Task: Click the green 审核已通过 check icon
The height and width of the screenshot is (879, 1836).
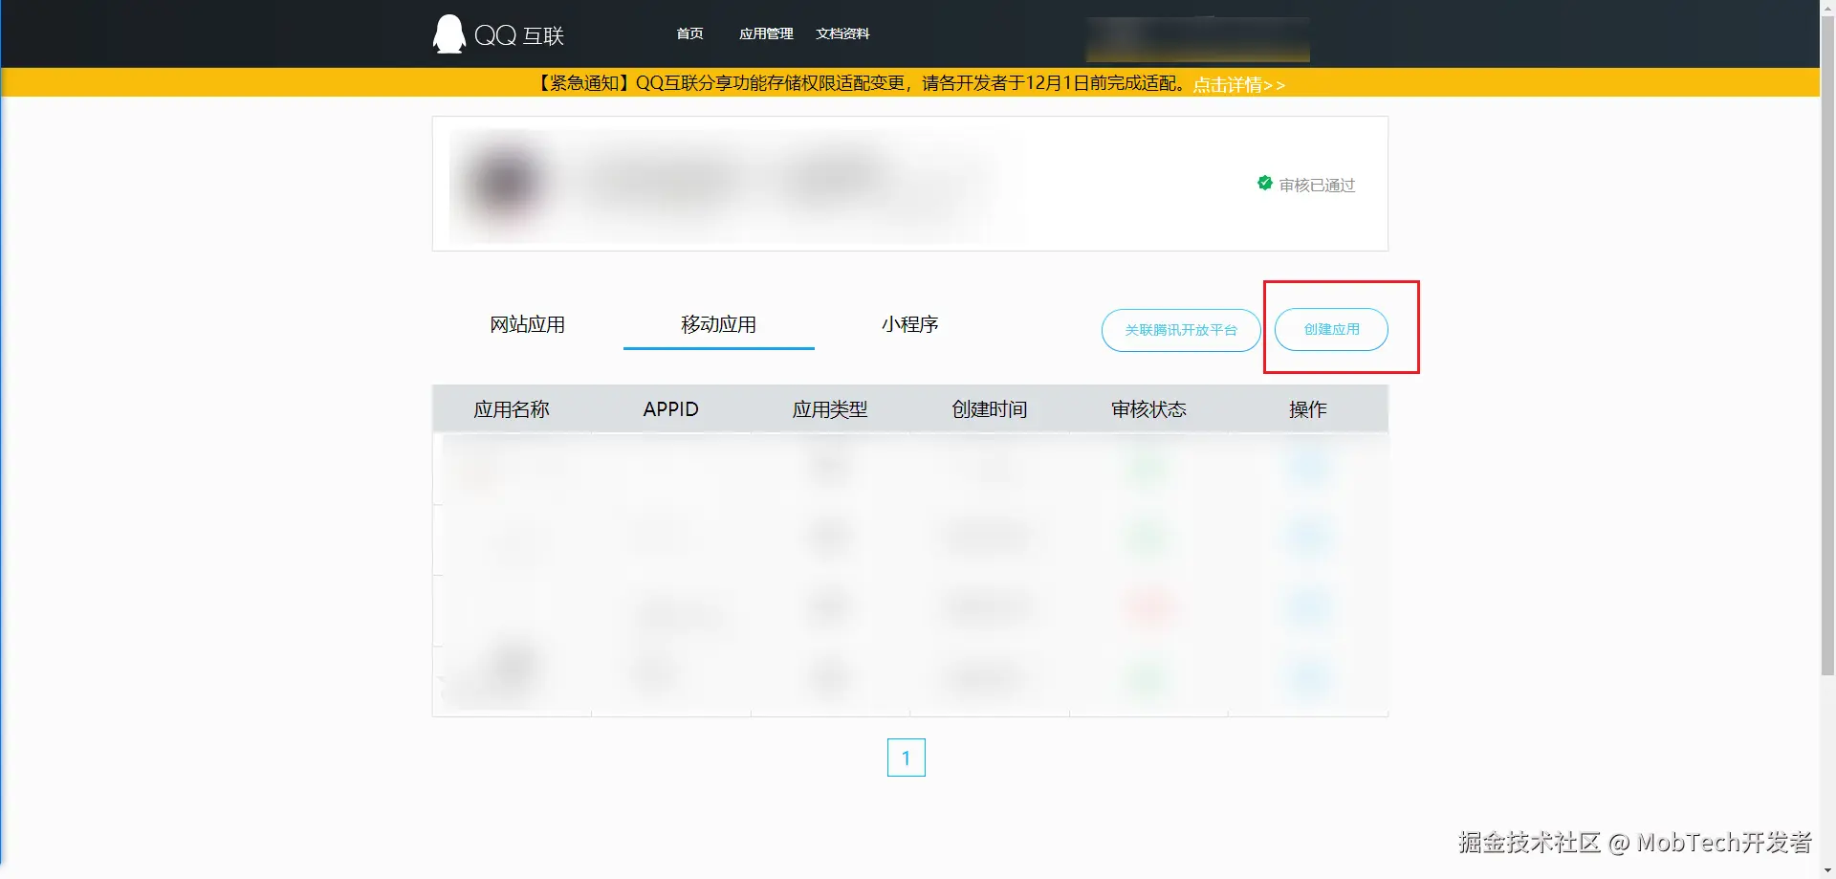Action: [1264, 183]
